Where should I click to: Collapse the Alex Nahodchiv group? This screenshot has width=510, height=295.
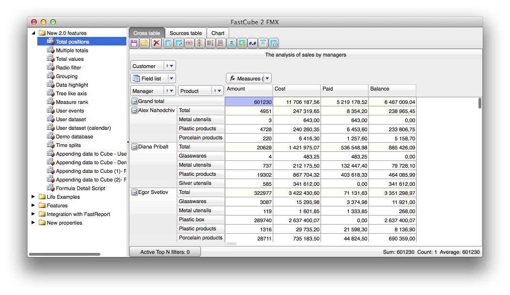134,110
